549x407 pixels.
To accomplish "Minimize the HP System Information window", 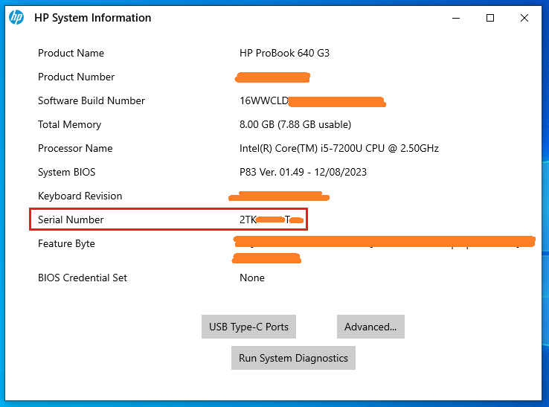I will [x=456, y=18].
